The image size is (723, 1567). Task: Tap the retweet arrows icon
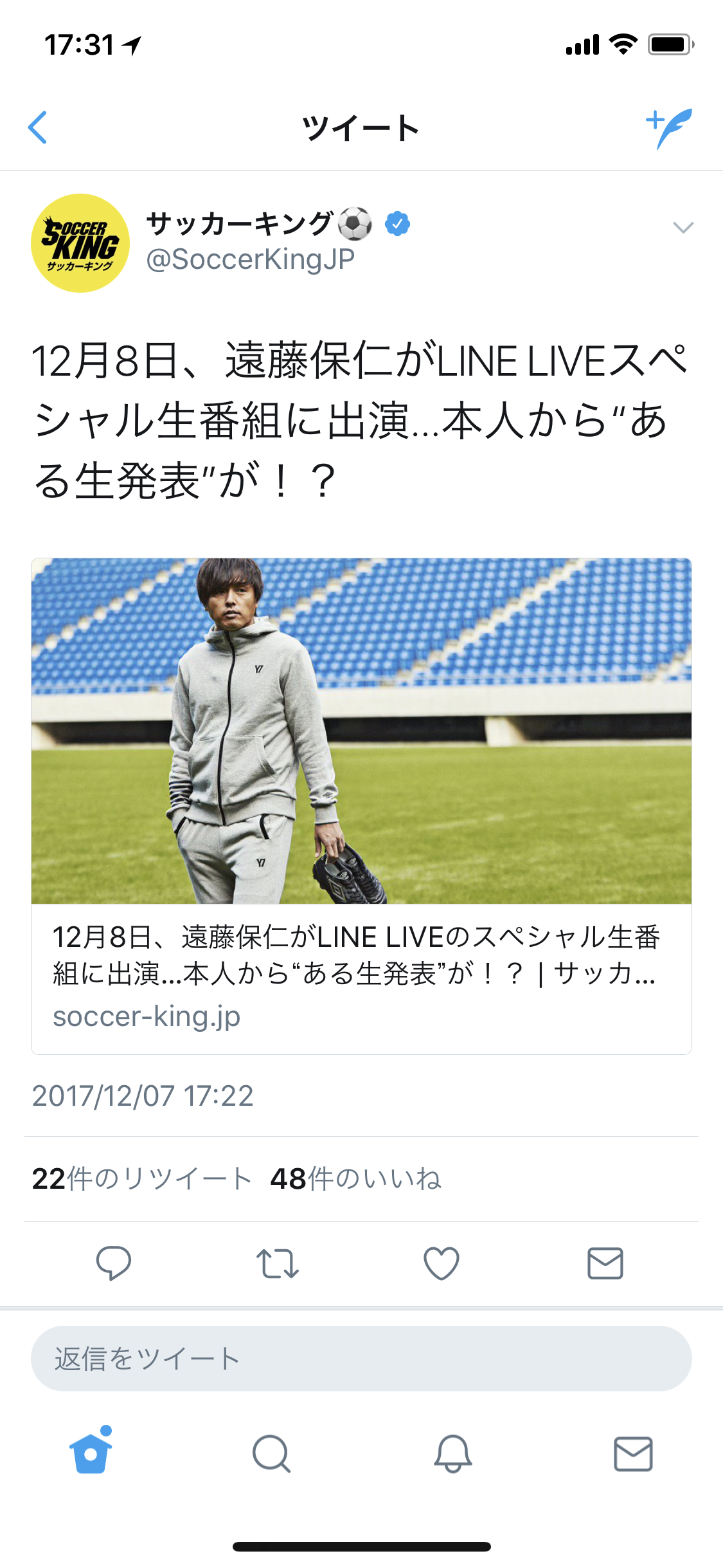(278, 1263)
